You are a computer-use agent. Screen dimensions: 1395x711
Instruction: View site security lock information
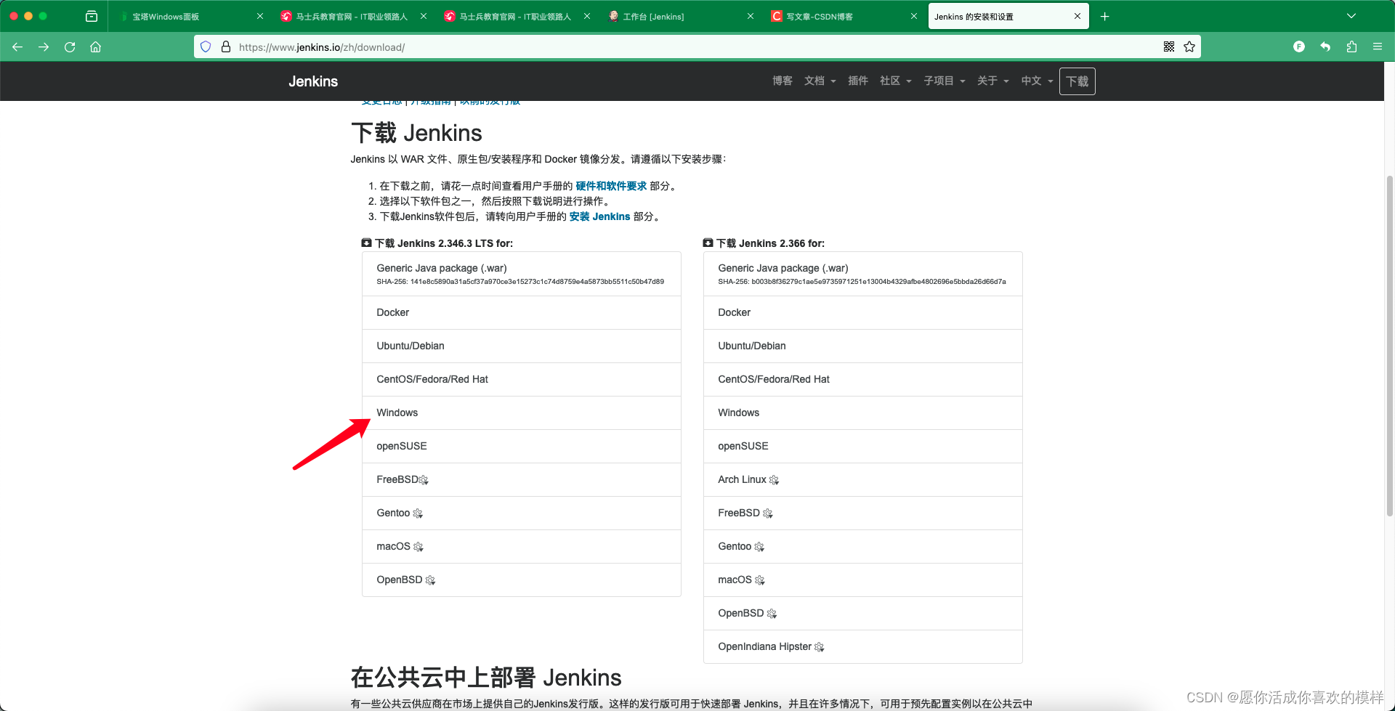(x=226, y=46)
